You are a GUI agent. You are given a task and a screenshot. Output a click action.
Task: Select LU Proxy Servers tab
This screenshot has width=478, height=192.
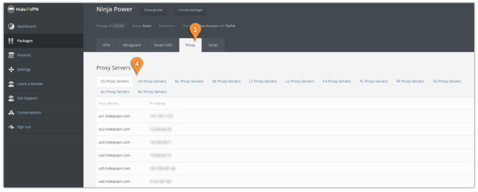pyautogui.click(x=300, y=81)
